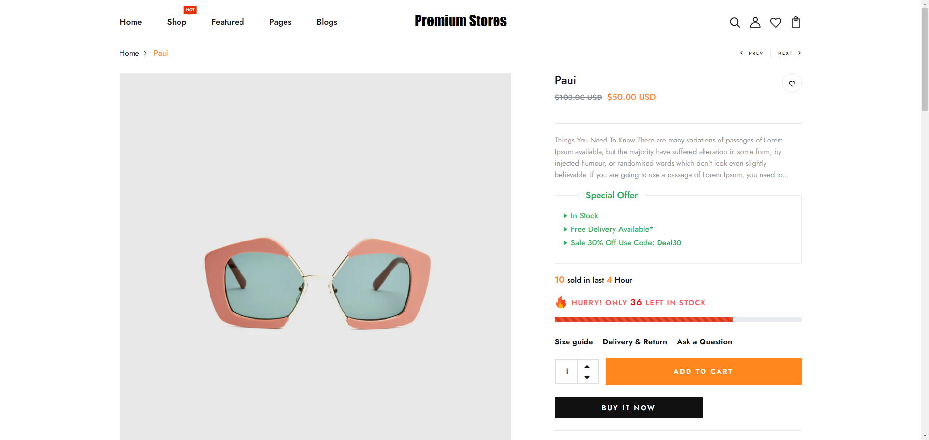
Task: Decrease quantity with the down arrow
Action: (587, 377)
